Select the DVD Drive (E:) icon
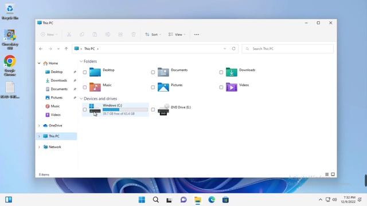 click(163, 109)
